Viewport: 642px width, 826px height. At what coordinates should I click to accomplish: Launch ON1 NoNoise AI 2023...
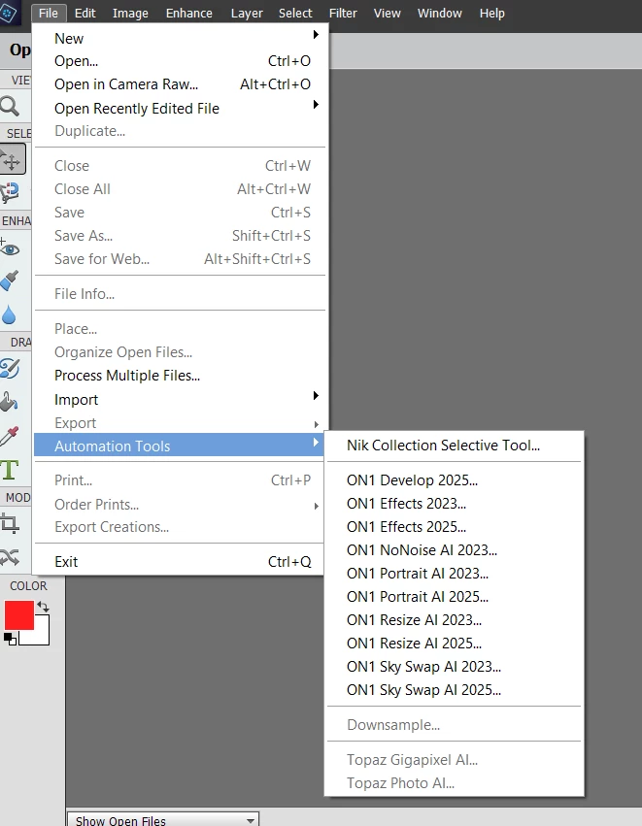click(455, 550)
